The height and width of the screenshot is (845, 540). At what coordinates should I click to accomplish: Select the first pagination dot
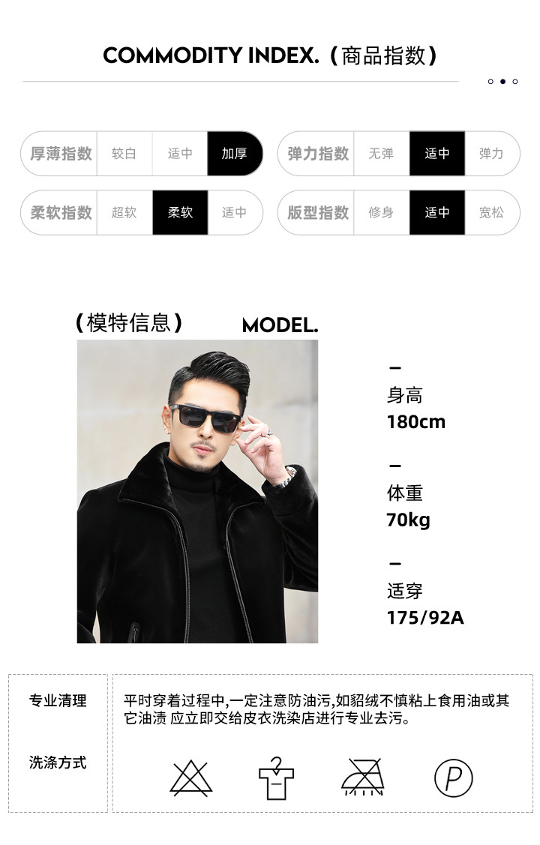490,82
